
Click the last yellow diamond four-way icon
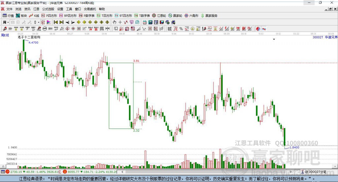(x=107, y=22)
